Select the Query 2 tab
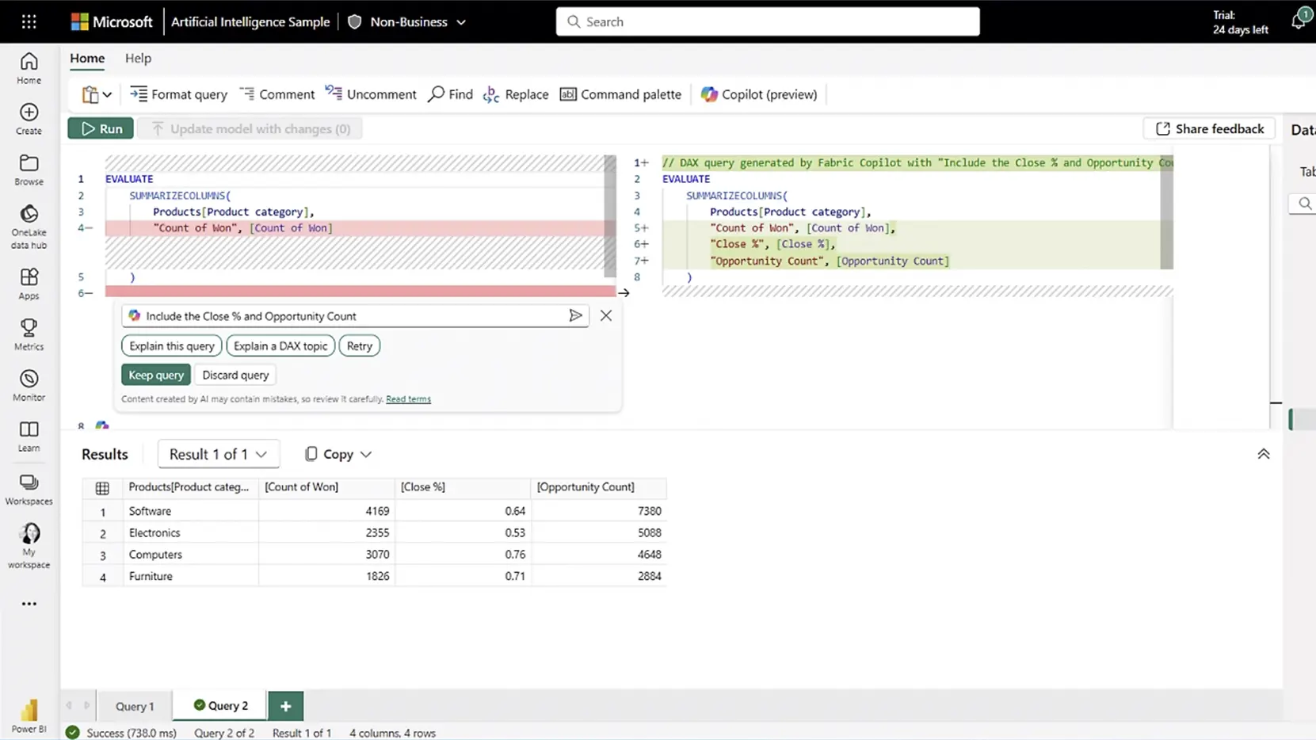Screen dimensions: 1316x740 pyautogui.click(x=221, y=705)
